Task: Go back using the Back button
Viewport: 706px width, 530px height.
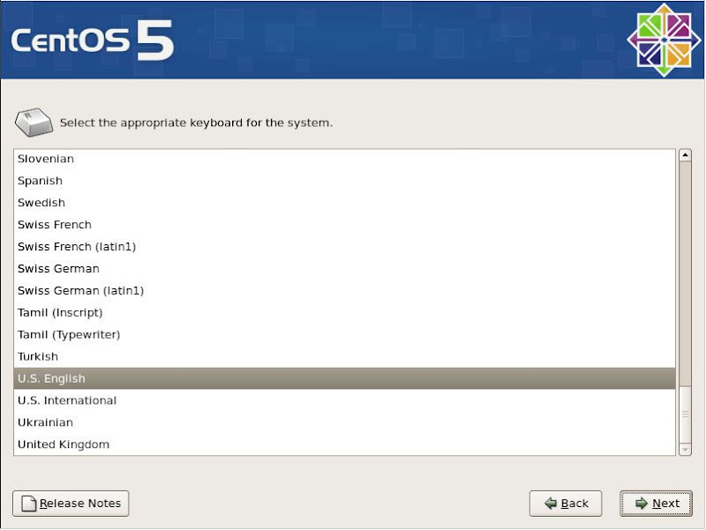Action: 566,504
